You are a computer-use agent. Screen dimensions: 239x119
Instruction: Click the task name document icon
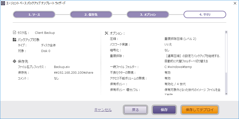pos(14,33)
